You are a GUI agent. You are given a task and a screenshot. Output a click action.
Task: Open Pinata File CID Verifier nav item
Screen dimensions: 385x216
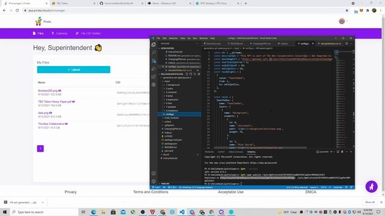88,34
